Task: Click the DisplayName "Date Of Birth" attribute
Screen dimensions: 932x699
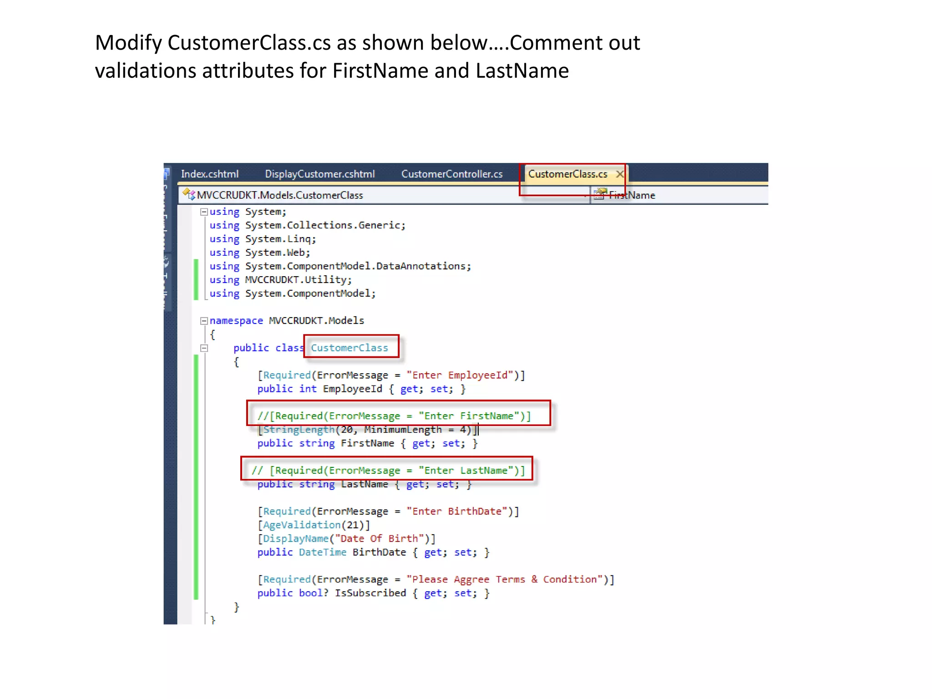Action: coord(346,539)
